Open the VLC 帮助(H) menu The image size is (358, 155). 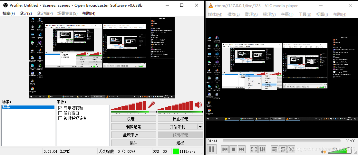pyautogui.click(x=340, y=14)
